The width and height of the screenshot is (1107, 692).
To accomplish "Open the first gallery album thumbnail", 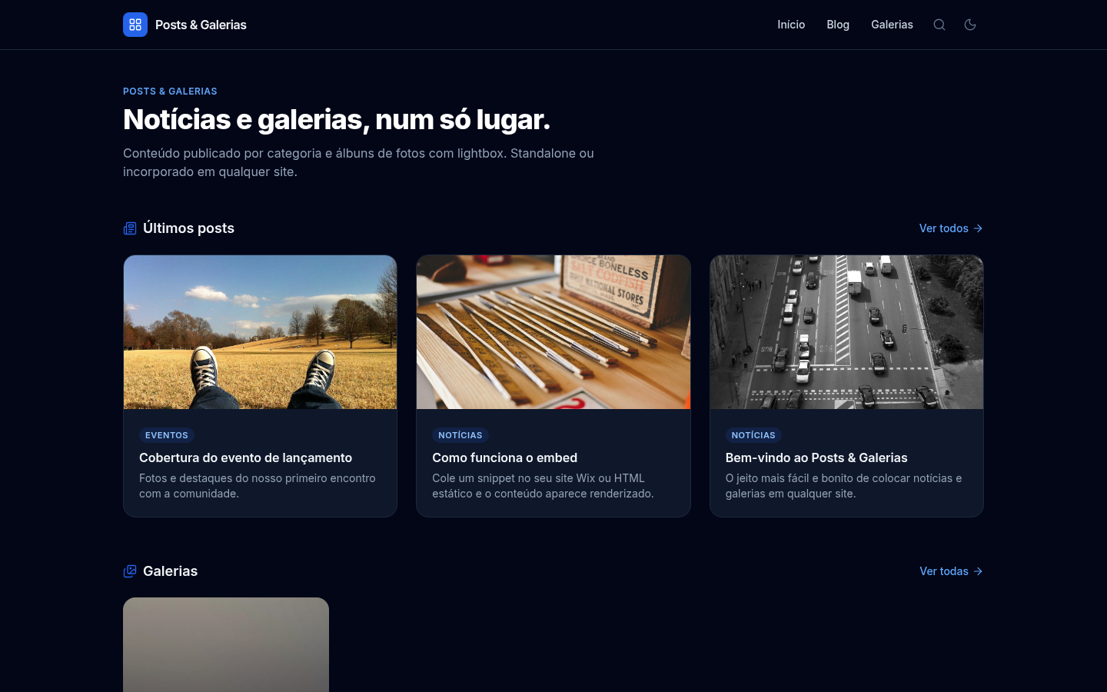I will coord(226,644).
